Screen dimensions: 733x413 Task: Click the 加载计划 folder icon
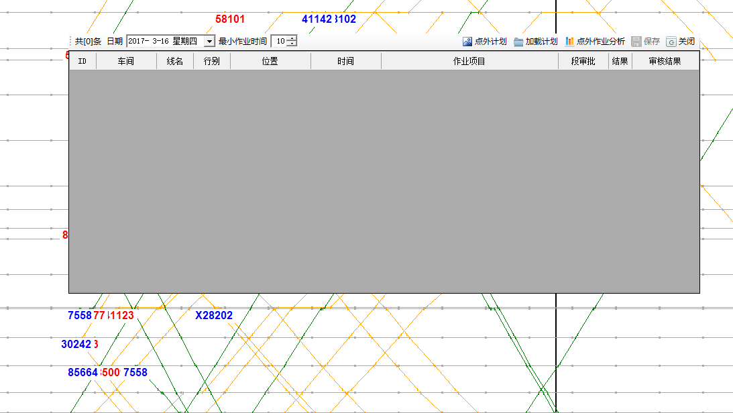pos(518,42)
